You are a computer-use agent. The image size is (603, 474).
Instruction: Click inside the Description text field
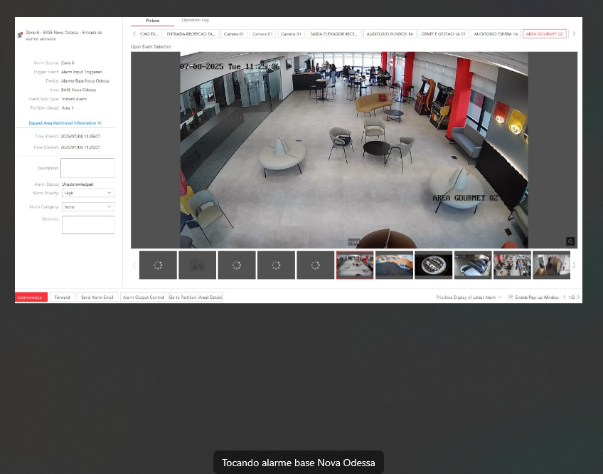click(87, 168)
